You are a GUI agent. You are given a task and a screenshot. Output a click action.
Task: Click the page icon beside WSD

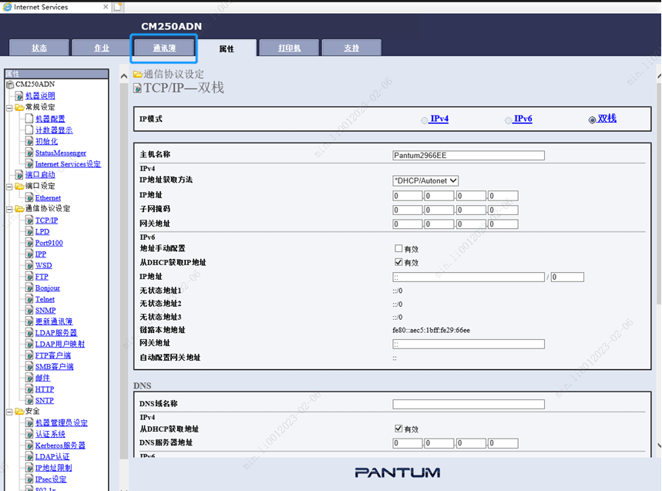(x=29, y=265)
